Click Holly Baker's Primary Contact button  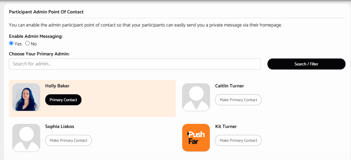(x=64, y=100)
